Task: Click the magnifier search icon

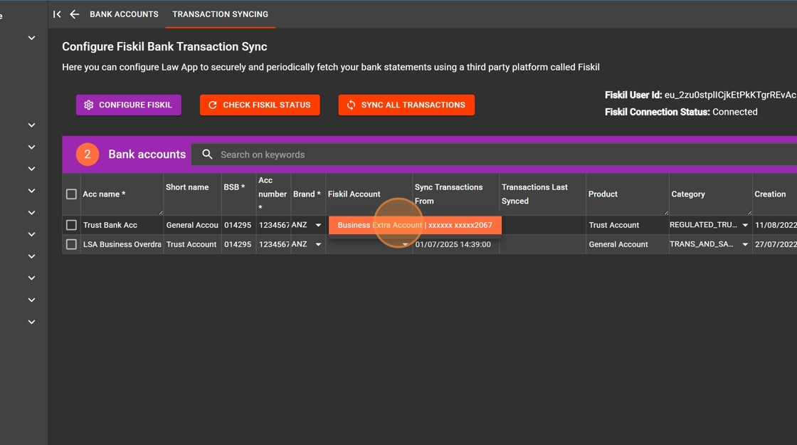Action: click(x=207, y=154)
